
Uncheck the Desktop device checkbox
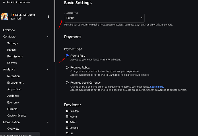tap(67, 111)
